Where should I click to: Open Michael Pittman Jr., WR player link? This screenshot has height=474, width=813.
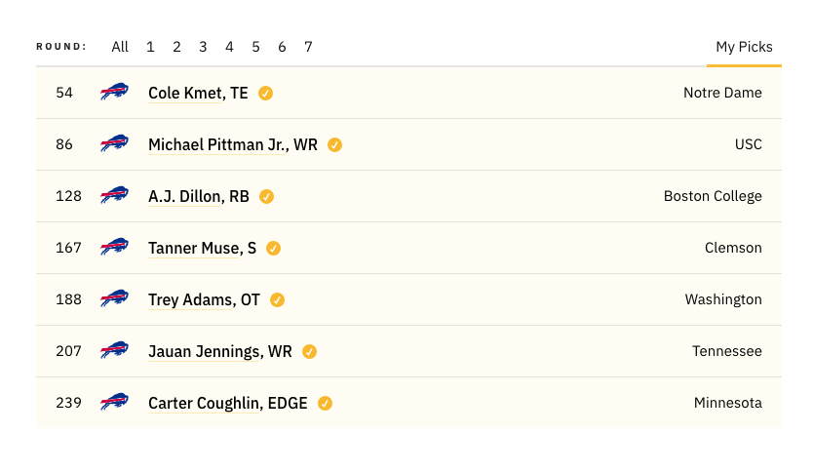233,144
